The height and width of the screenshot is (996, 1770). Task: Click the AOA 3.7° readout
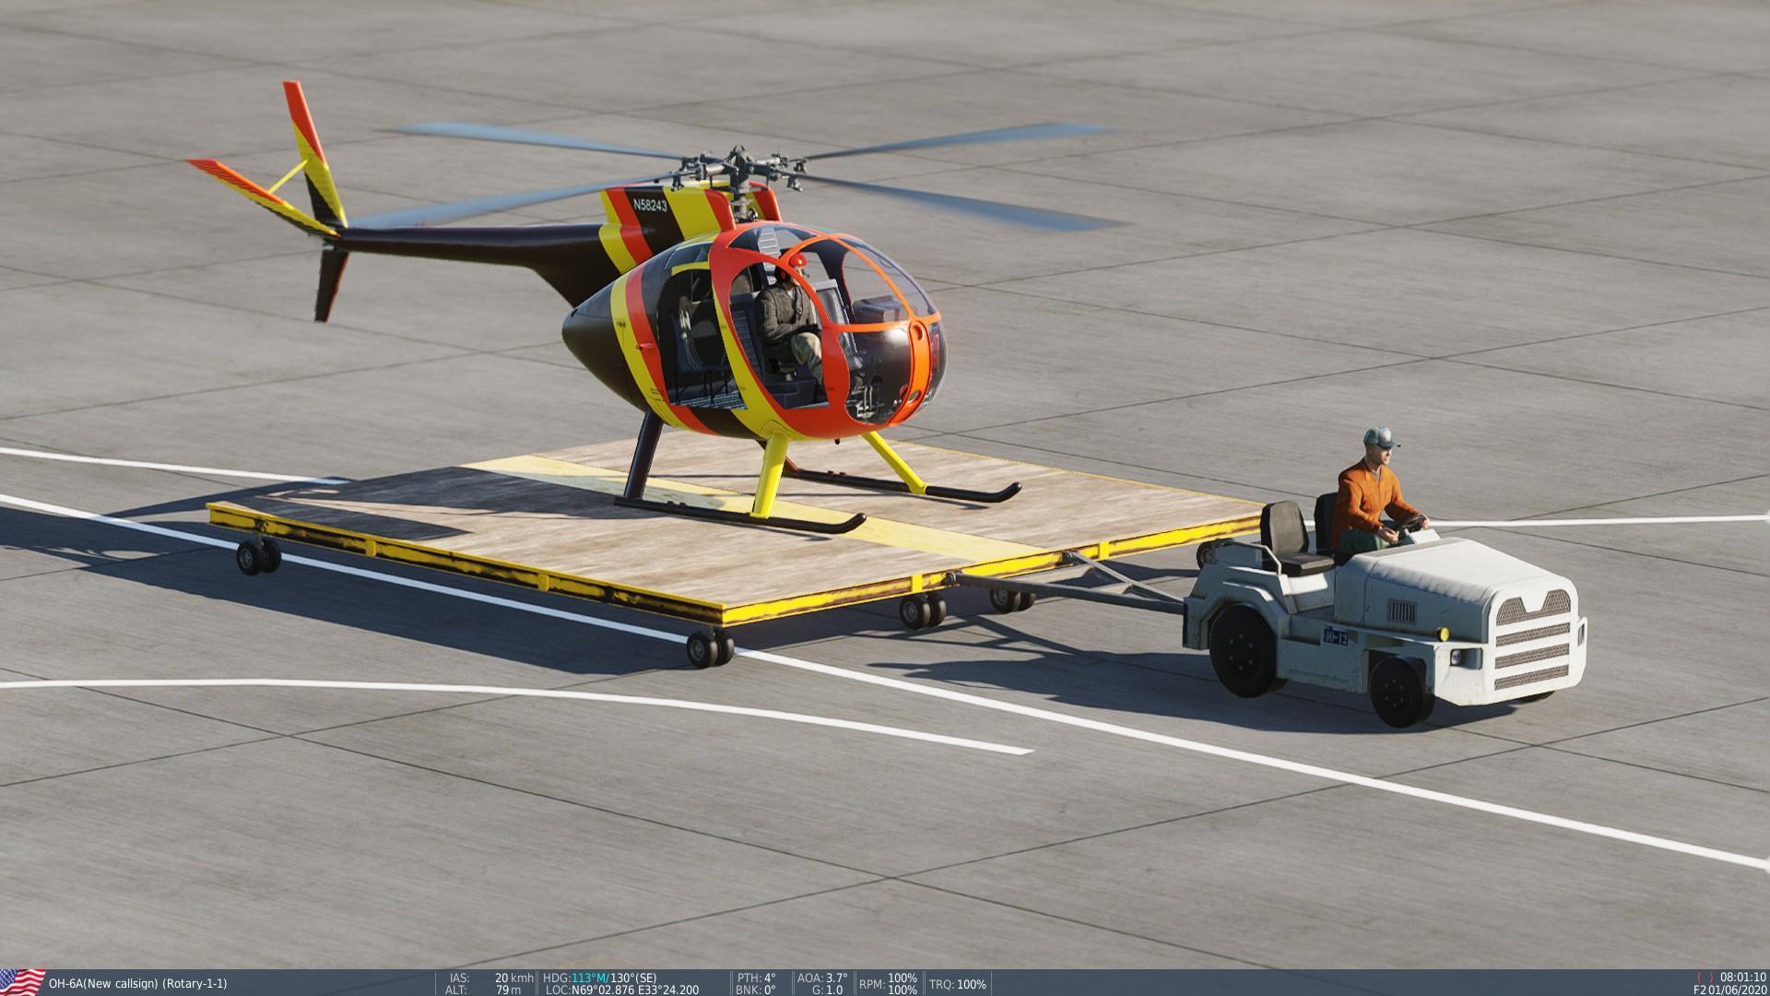click(832, 978)
